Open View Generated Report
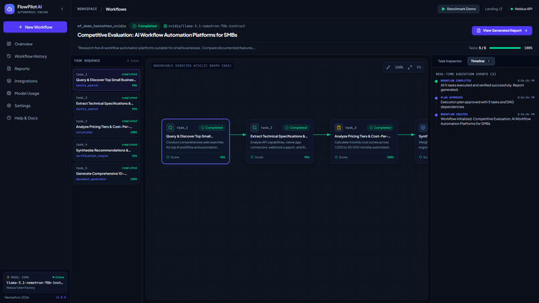Image resolution: width=539 pixels, height=303 pixels. click(502, 31)
